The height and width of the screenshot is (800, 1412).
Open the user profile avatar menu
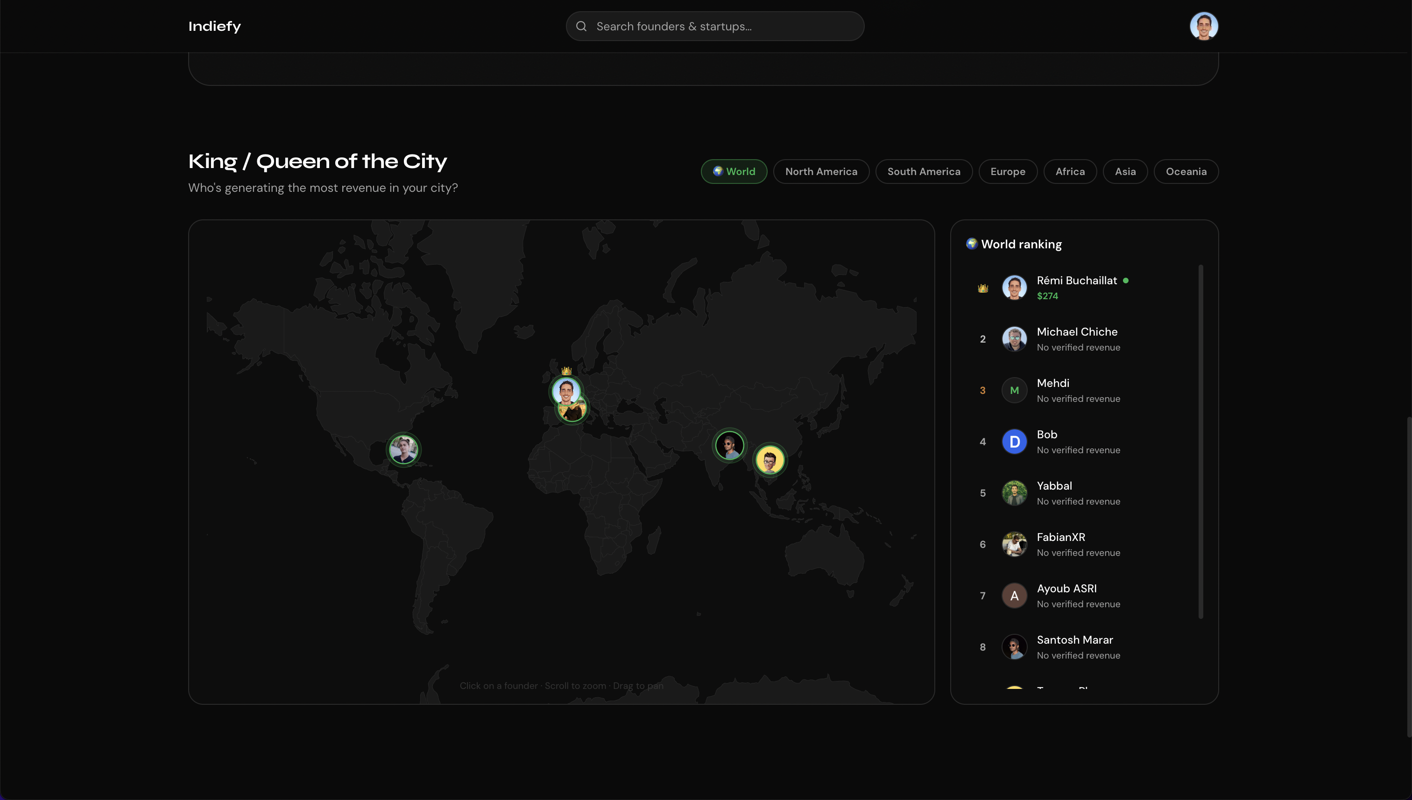click(x=1203, y=27)
